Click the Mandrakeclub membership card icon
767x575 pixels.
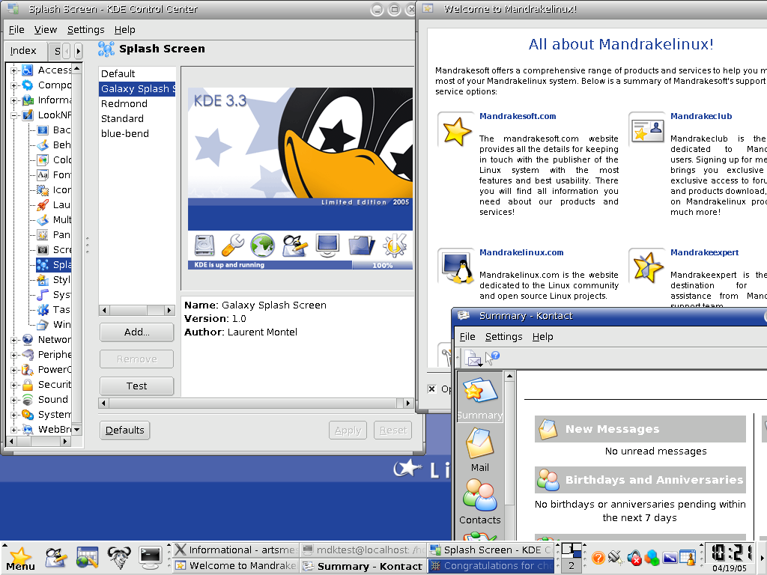[x=647, y=130]
